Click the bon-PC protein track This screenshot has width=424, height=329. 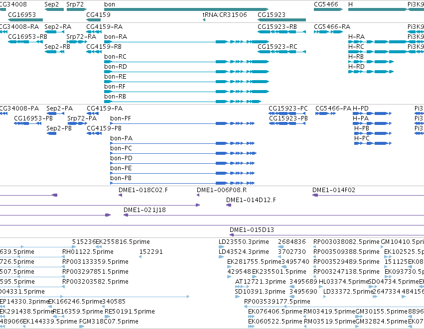(183, 153)
